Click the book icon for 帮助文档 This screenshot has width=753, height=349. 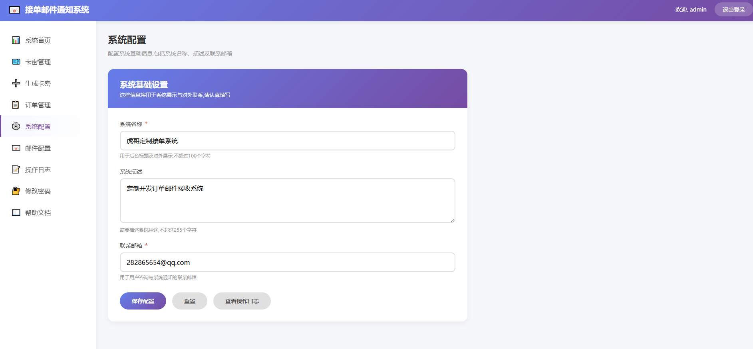(16, 213)
